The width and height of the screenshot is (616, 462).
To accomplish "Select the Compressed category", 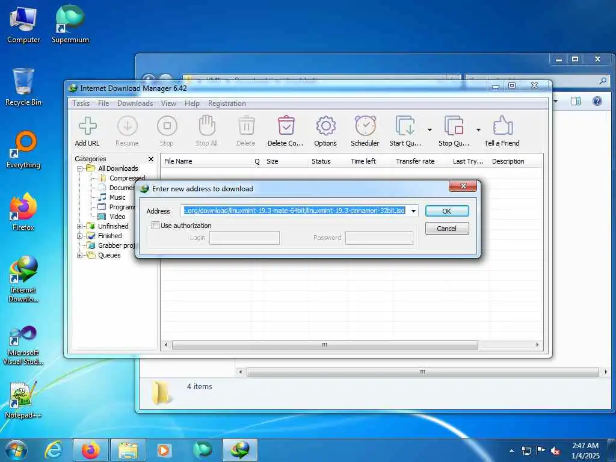I will (x=122, y=178).
